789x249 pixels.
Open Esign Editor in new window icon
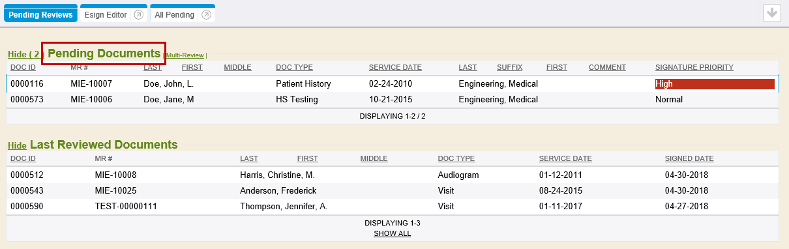138,14
